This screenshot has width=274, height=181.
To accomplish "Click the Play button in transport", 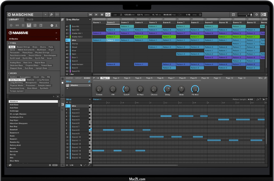I will click(96, 15).
